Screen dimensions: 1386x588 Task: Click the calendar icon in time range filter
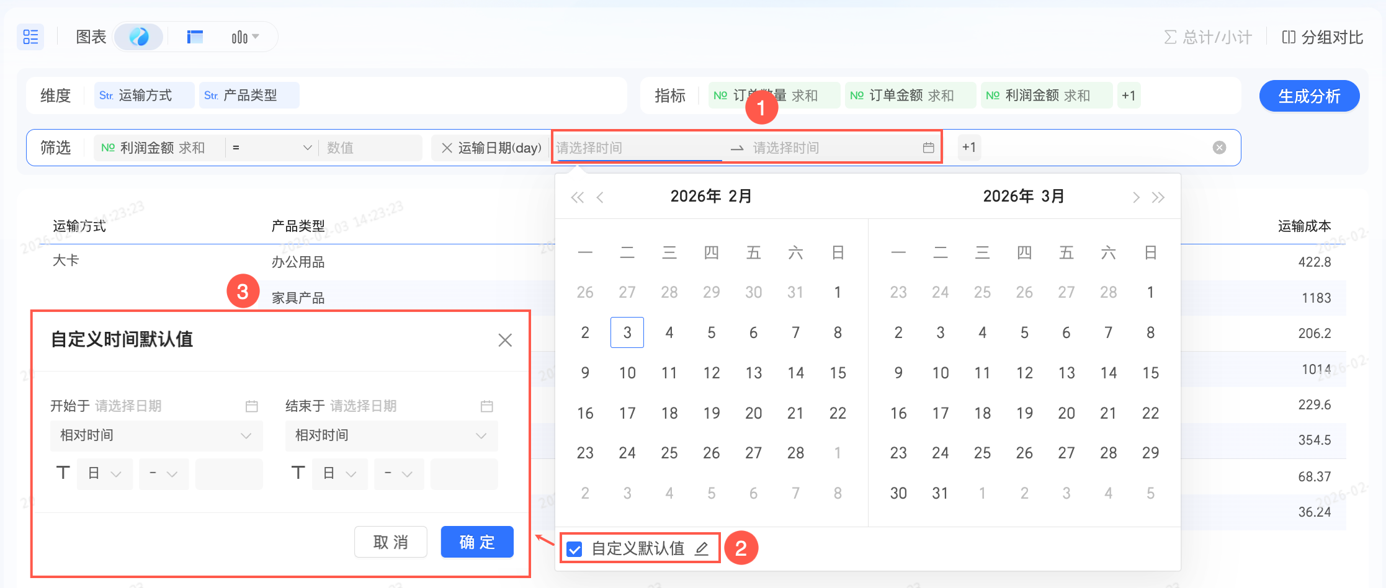(928, 148)
